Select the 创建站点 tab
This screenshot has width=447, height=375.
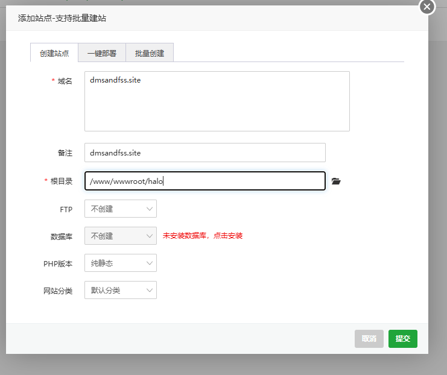pyautogui.click(x=54, y=52)
